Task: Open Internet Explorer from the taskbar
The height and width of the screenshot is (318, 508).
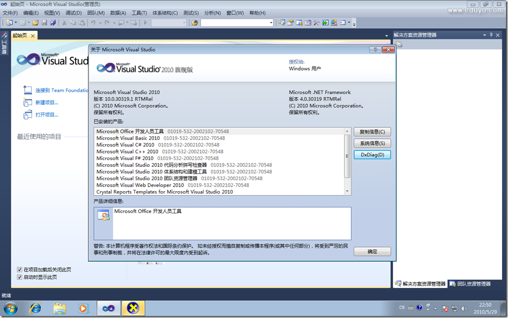Action: [36, 309]
